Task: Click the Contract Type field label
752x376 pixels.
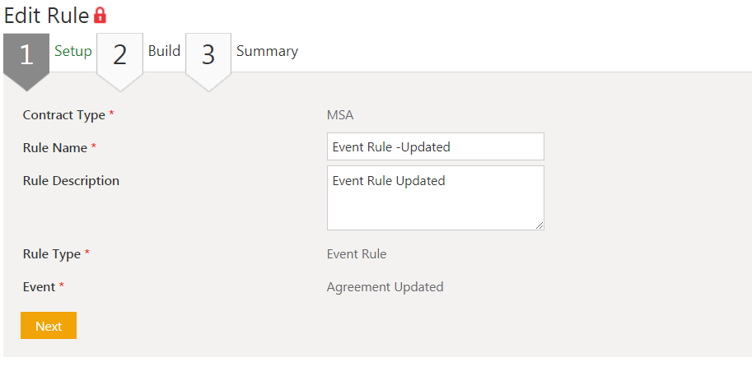Action: (x=63, y=115)
